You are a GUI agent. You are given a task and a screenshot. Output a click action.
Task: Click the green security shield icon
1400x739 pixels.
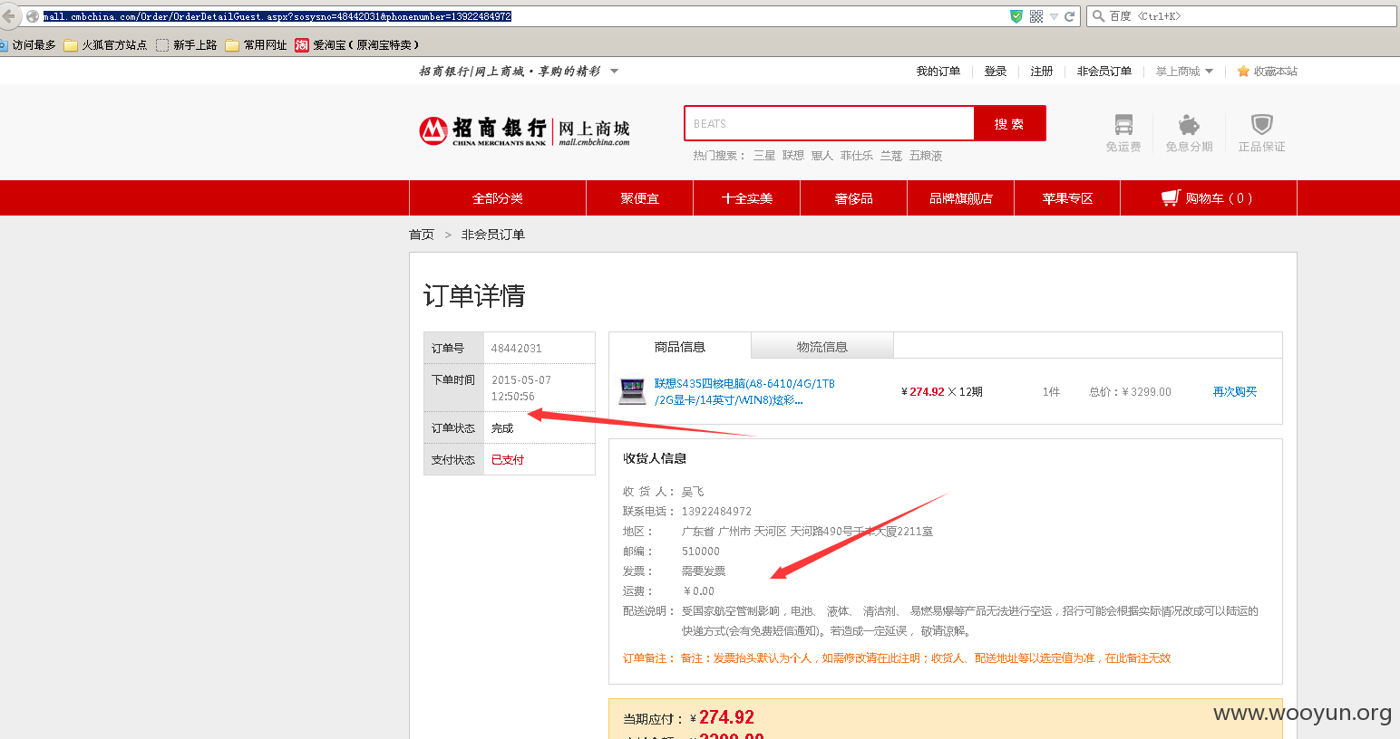point(1016,16)
